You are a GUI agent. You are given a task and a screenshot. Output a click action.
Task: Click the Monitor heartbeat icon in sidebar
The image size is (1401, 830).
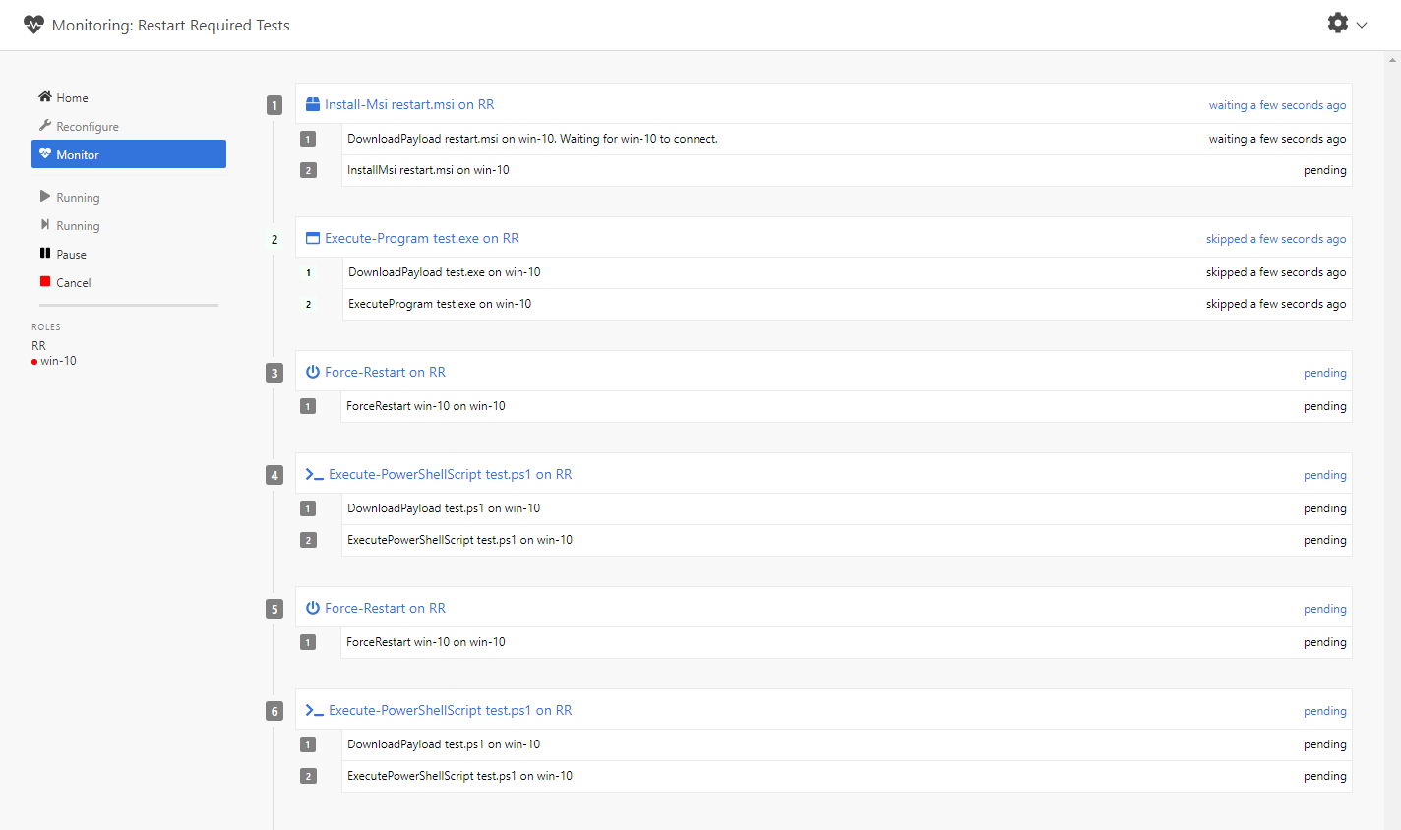click(45, 153)
